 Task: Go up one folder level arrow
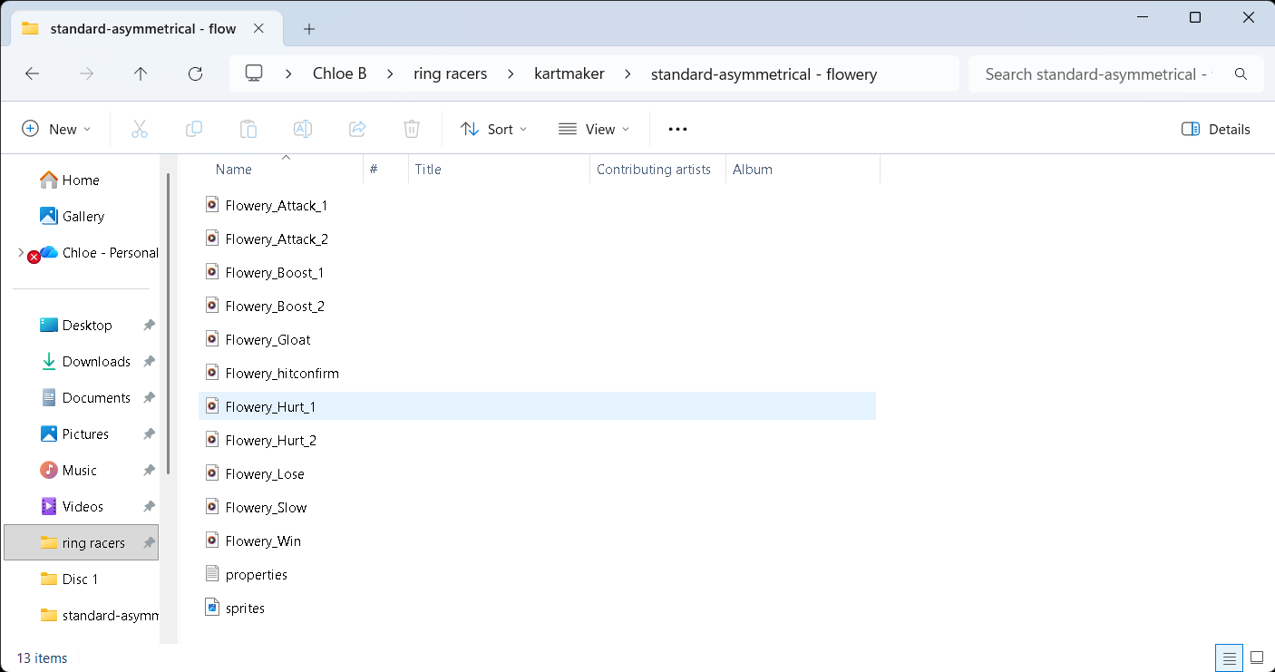point(141,74)
